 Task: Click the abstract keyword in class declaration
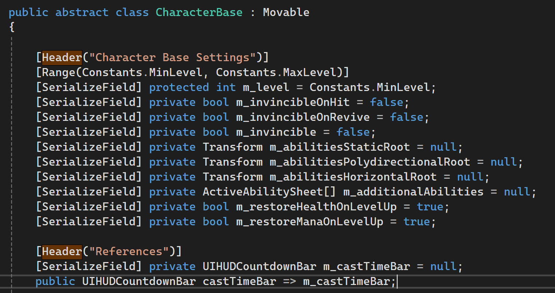82,12
